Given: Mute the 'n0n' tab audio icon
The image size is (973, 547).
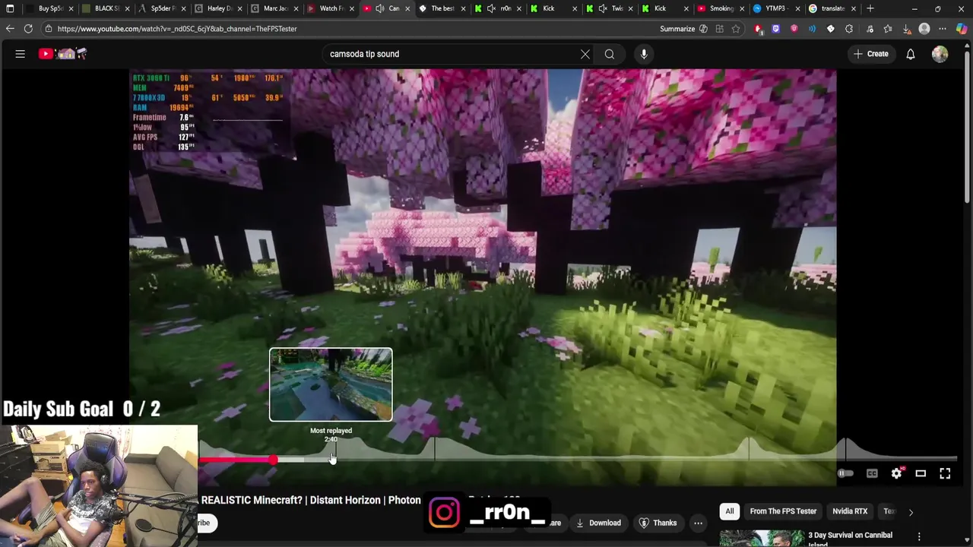Looking at the screenshot, I should 492,8.
